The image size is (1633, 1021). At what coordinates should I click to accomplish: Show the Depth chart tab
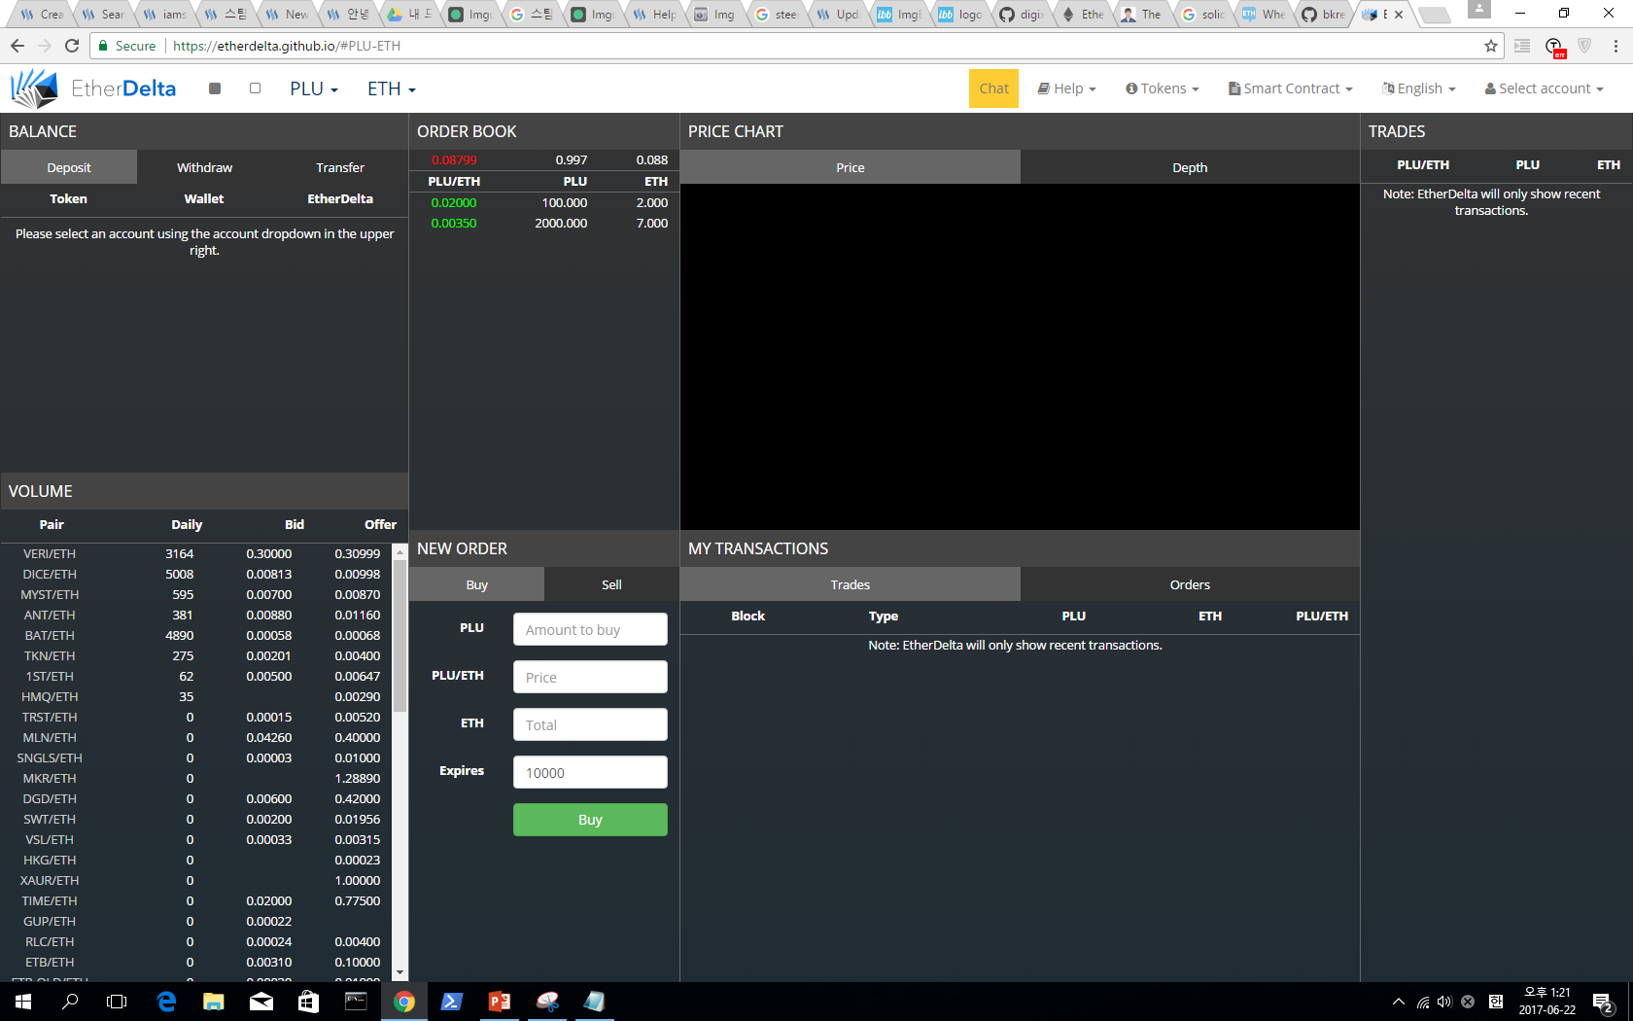click(x=1190, y=167)
